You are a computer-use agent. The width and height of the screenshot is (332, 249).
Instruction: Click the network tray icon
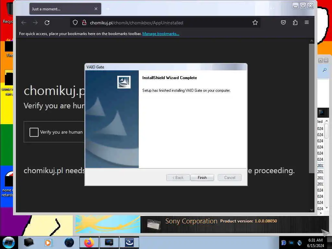[291, 243]
